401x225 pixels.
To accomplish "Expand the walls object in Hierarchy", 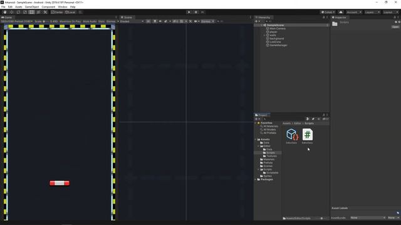I will coord(264,35).
